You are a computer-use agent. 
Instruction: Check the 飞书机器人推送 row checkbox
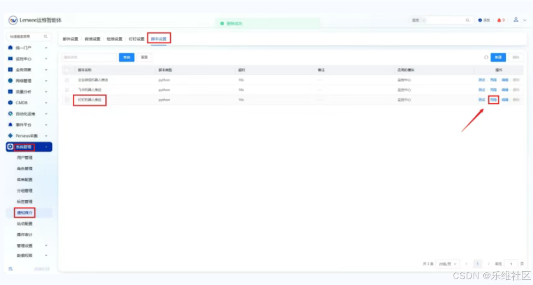tap(67, 90)
